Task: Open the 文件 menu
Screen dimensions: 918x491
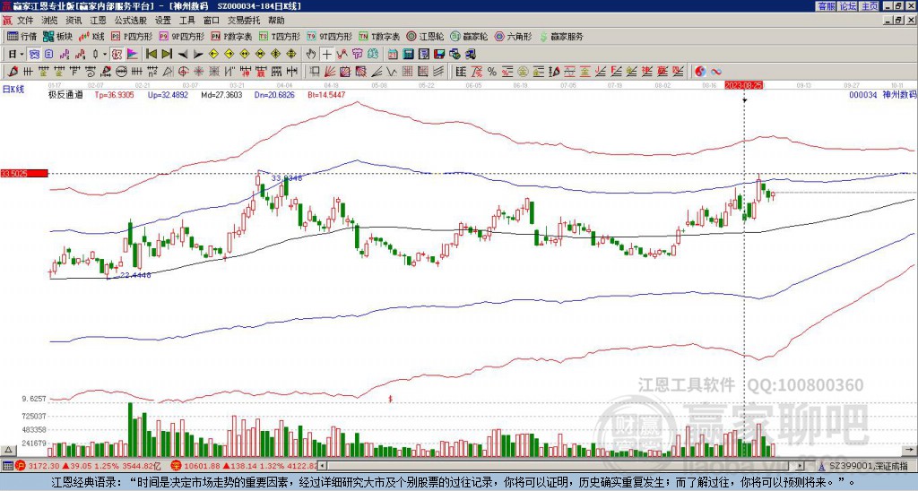Action: coord(24,21)
